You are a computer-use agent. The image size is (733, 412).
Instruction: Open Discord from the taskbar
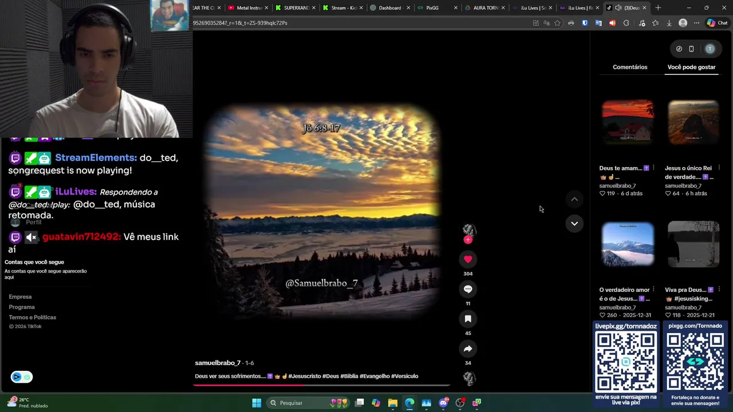[x=443, y=403]
